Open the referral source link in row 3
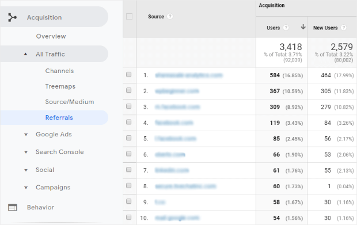357x225 pixels. [177, 107]
